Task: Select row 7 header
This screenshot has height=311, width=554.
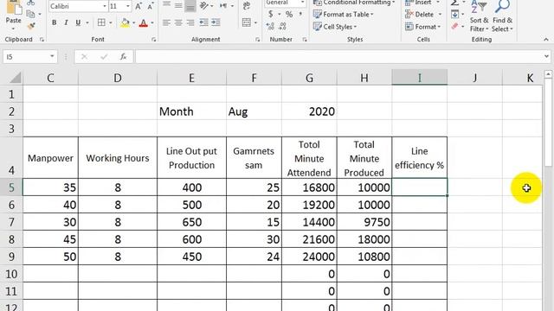Action: point(11,222)
